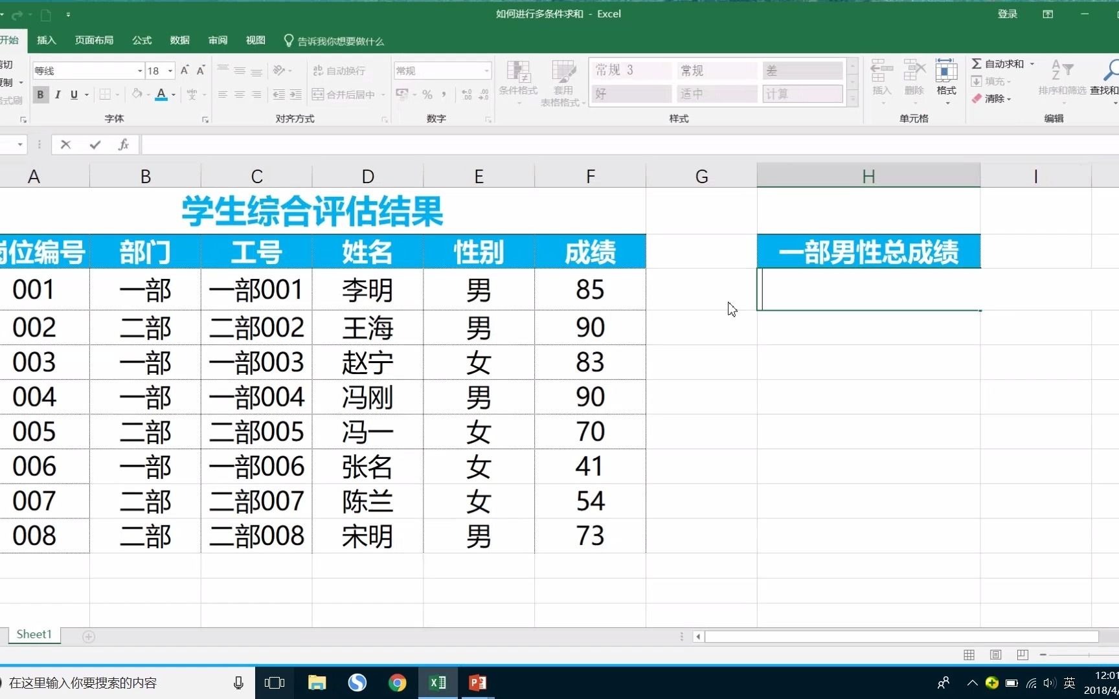This screenshot has width=1119, height=699.
Task: Click Merge and Center (合并后居中)
Action: 344,94
